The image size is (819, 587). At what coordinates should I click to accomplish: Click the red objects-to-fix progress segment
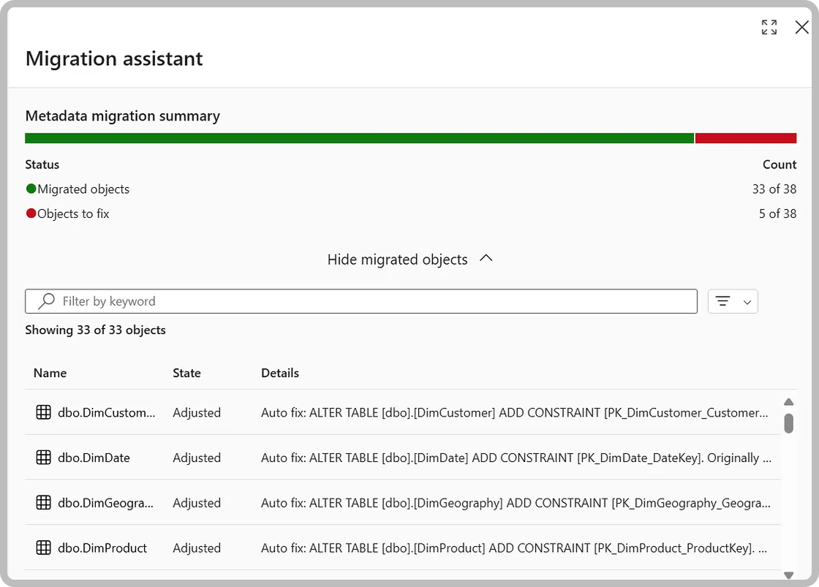pos(746,138)
